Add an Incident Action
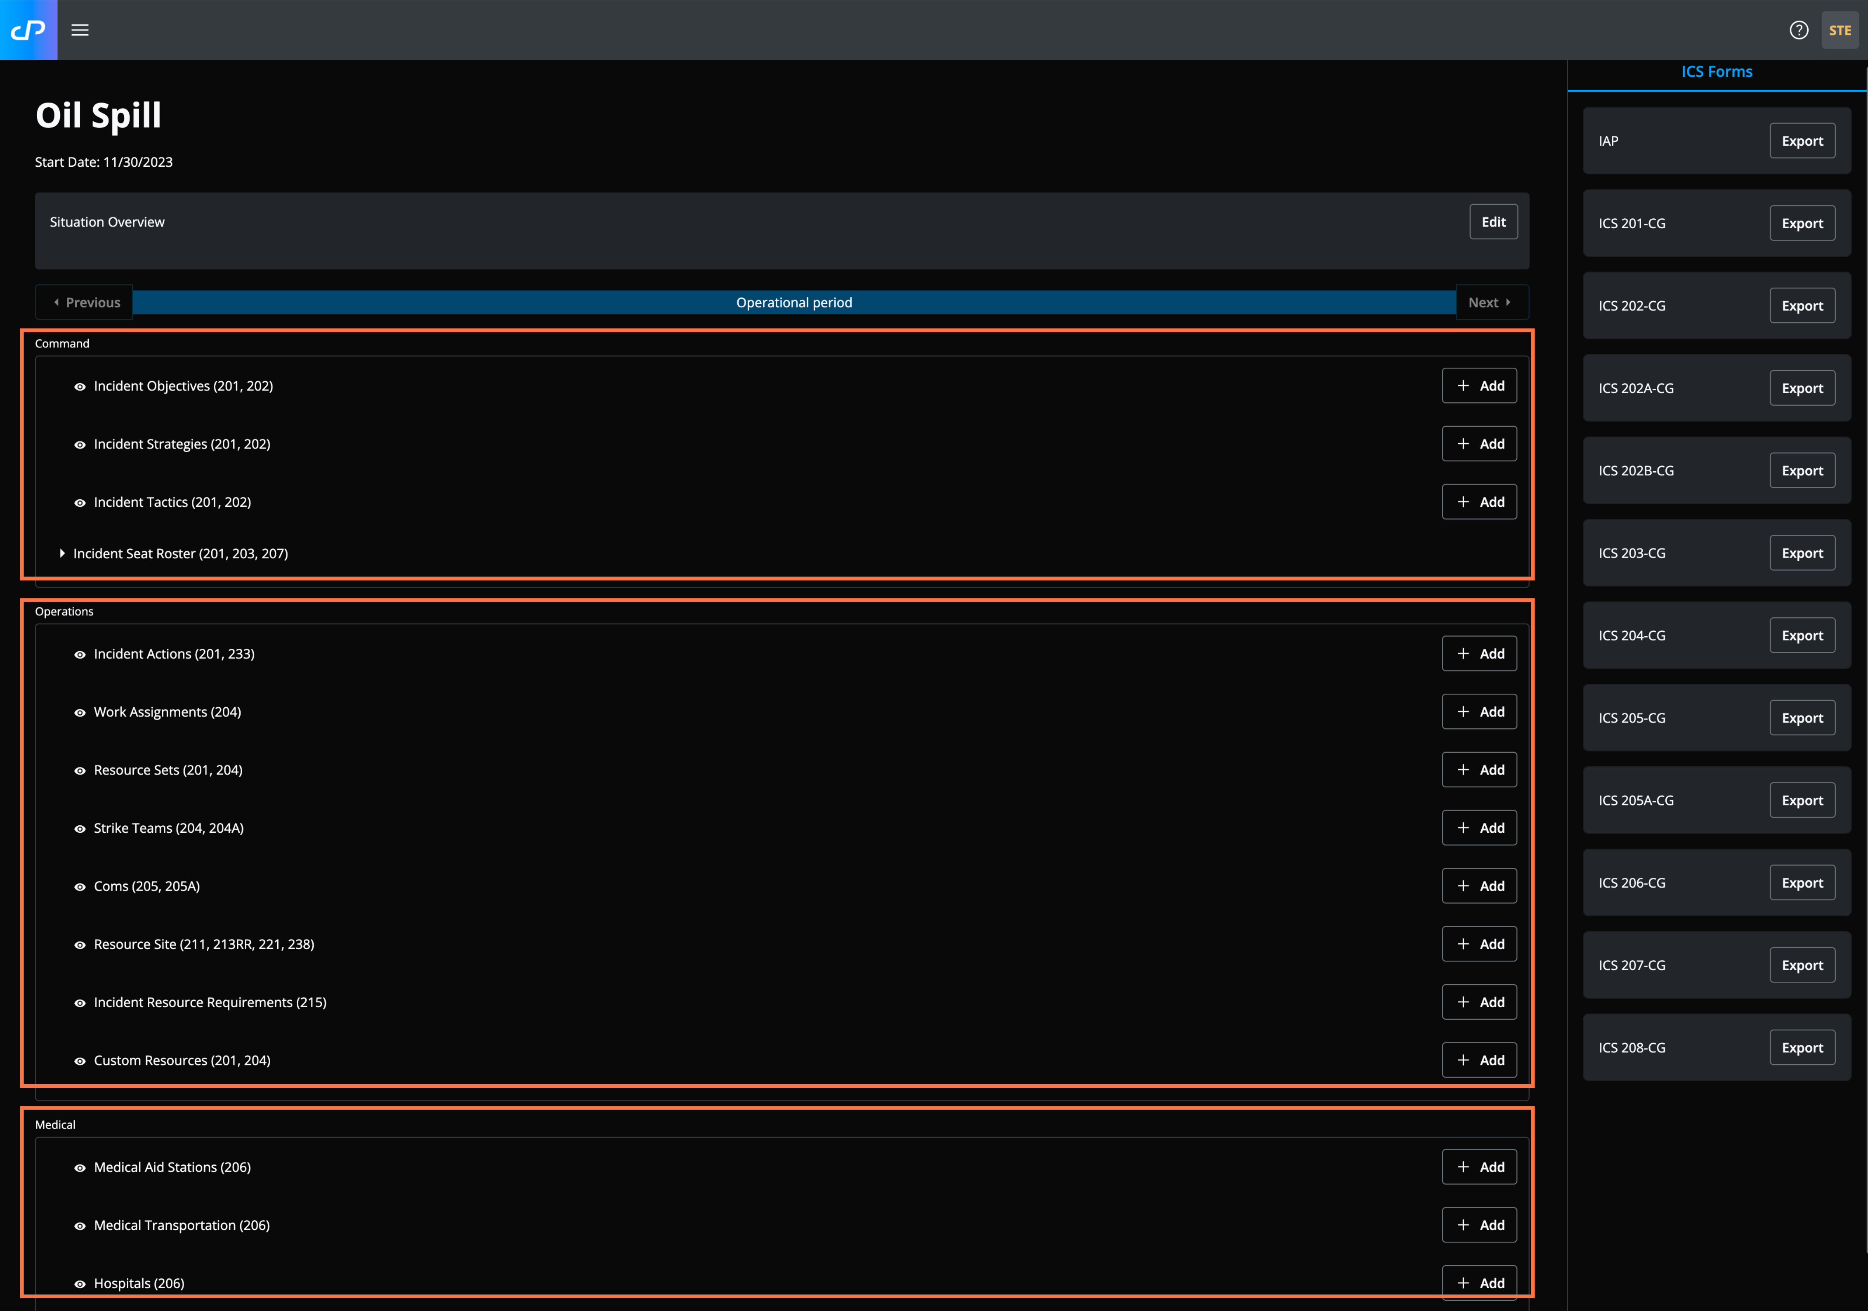Viewport: 1868px width, 1311px height. (x=1479, y=654)
